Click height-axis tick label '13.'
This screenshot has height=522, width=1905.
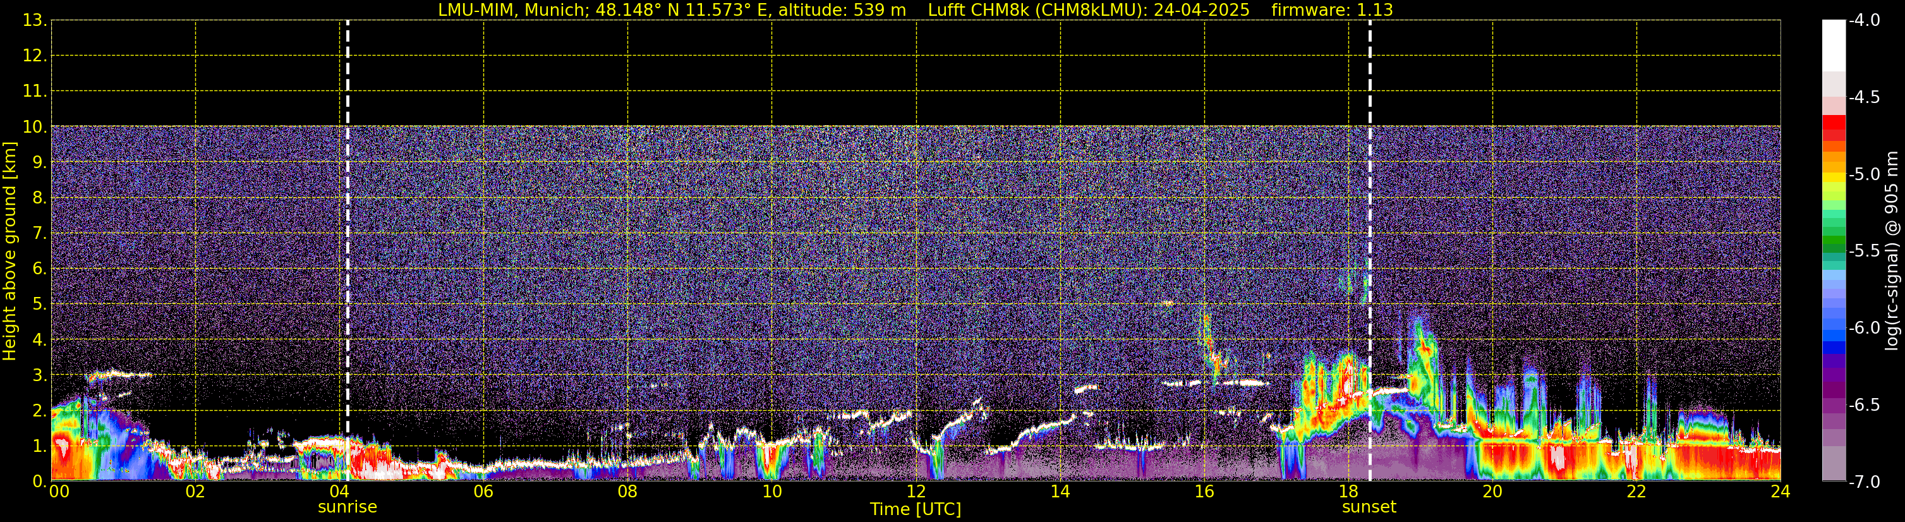[35, 20]
